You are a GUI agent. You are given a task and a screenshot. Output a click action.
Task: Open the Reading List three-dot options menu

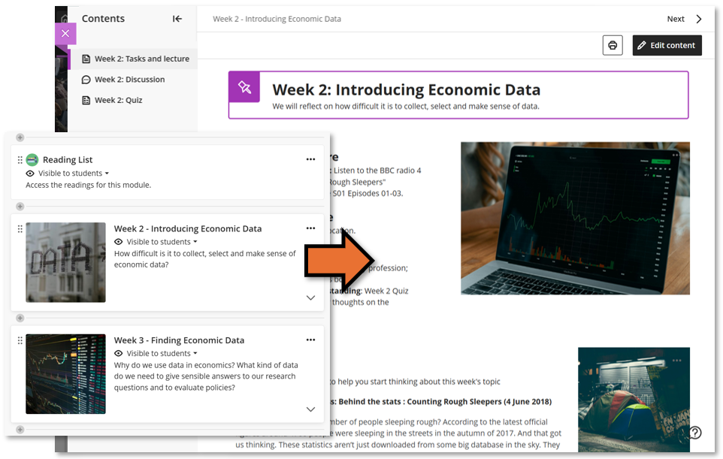[310, 159]
